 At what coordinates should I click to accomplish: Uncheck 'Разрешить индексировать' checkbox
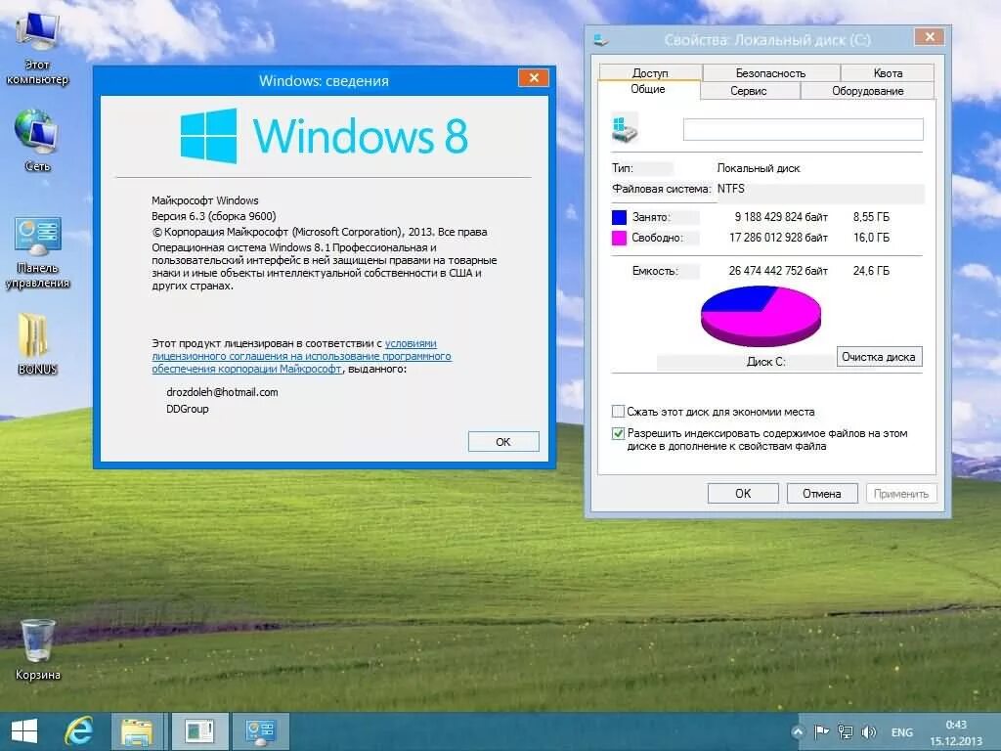[618, 433]
